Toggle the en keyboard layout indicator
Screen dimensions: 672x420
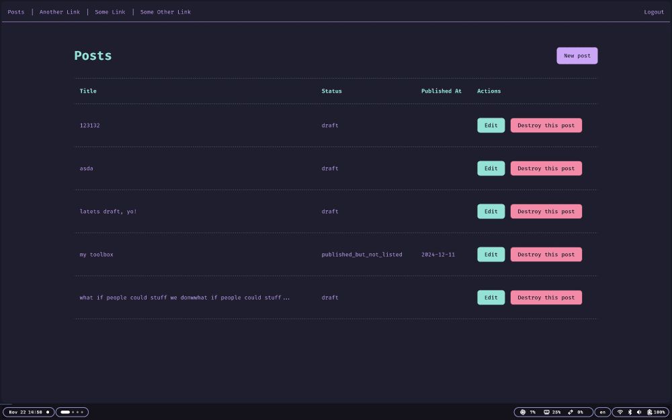coord(603,412)
